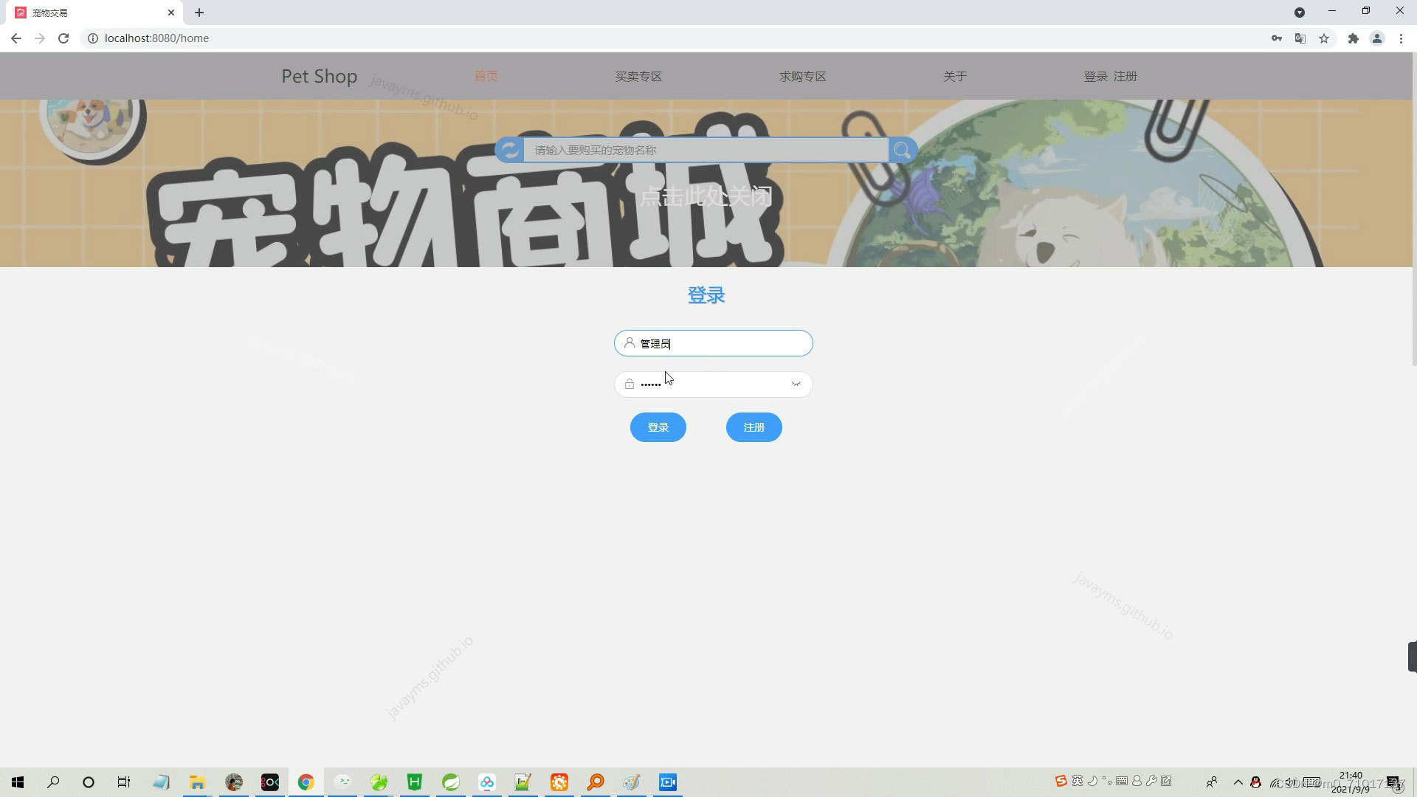Open Chrome extensions puzzle icon
The width and height of the screenshot is (1417, 797).
pyautogui.click(x=1353, y=38)
